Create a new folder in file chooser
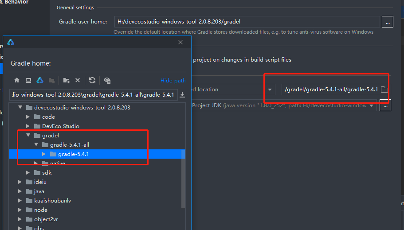 (66, 80)
